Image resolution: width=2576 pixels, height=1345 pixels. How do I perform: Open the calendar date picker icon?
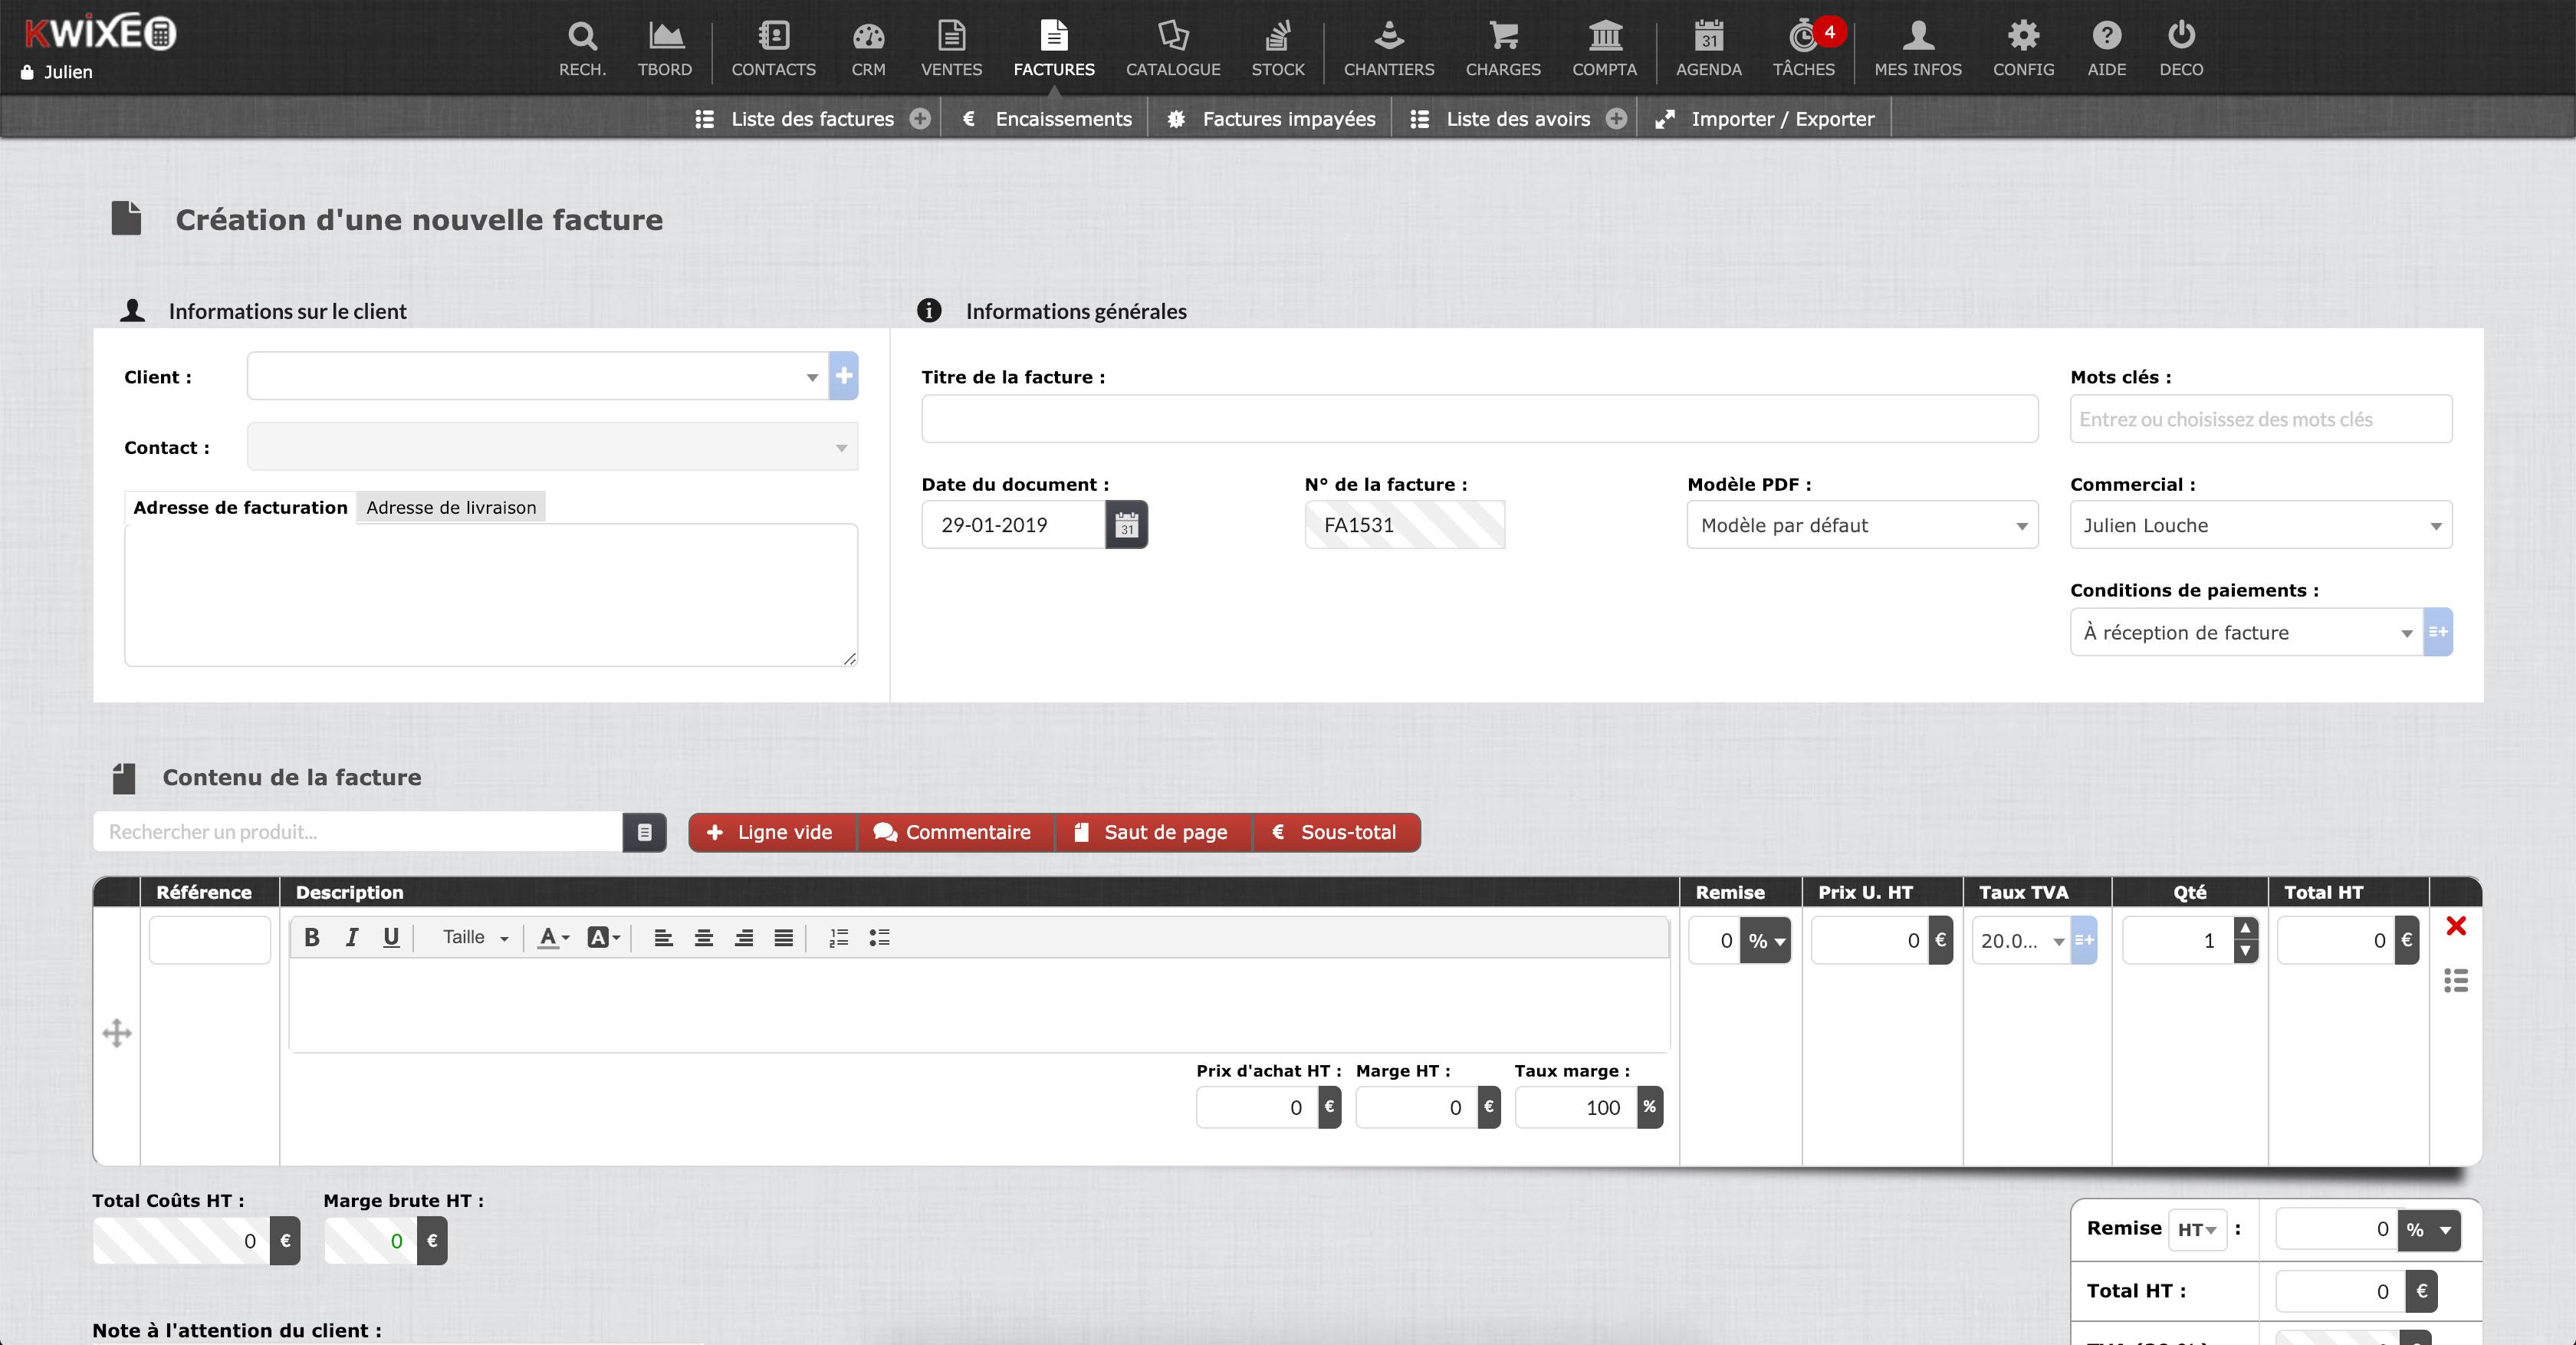[1126, 525]
